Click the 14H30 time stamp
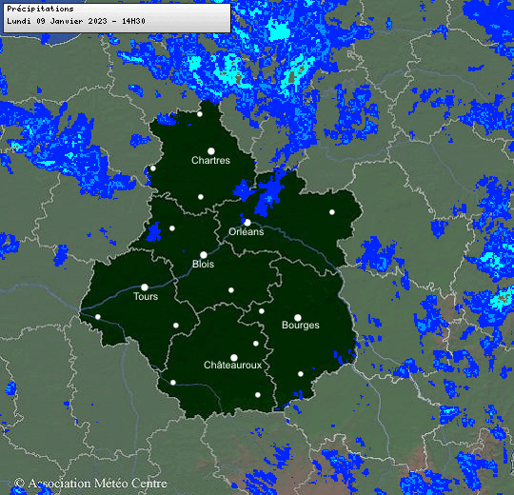Viewport: 514px width, 495px height. pos(133,21)
